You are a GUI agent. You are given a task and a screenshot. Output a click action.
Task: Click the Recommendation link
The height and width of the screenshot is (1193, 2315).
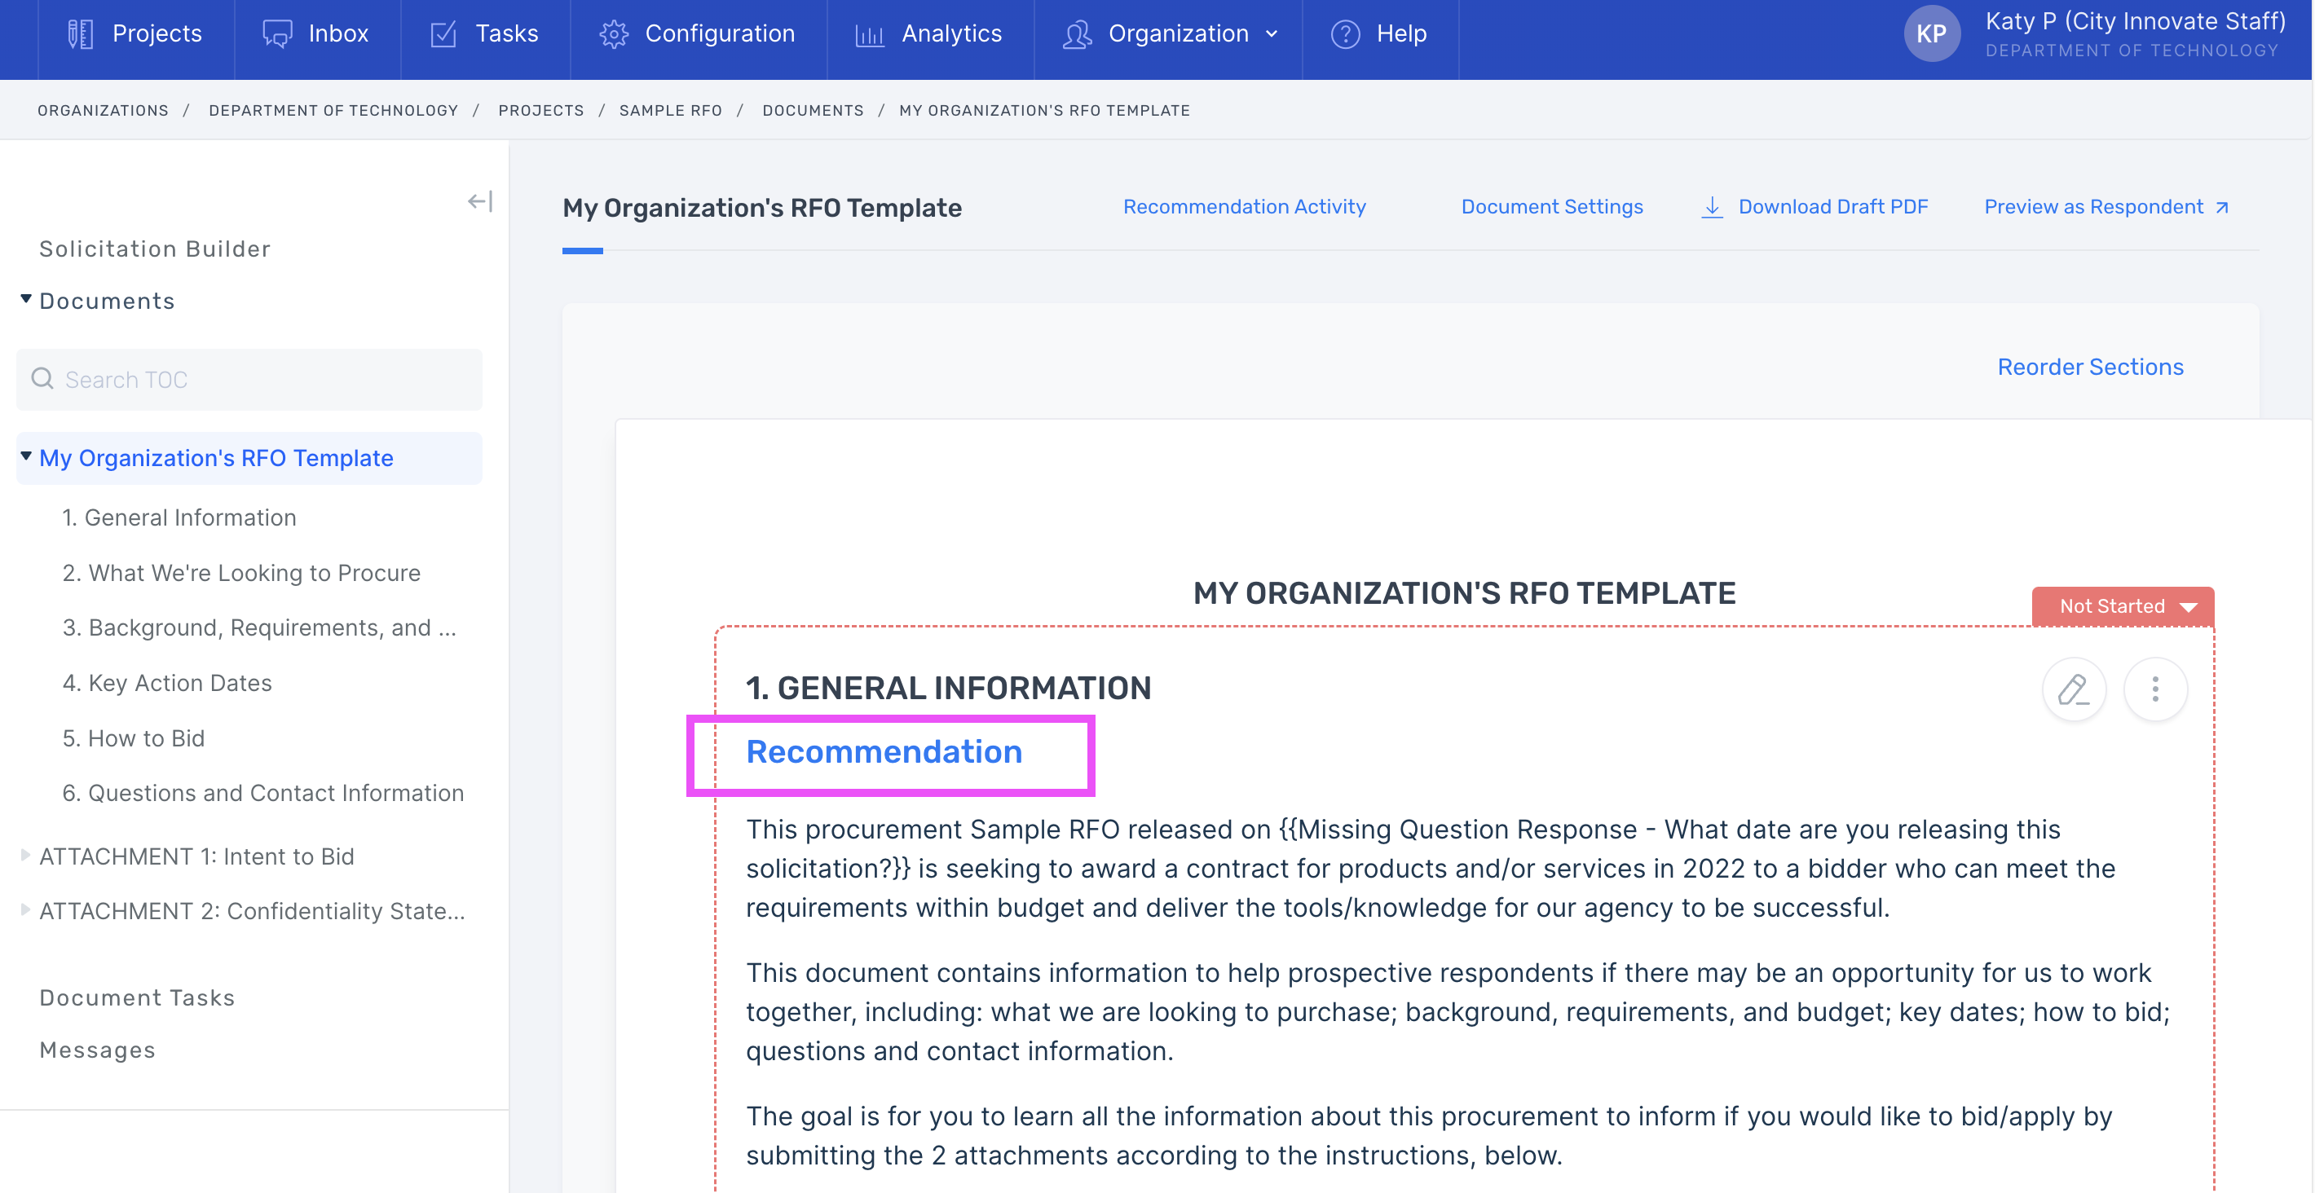click(x=884, y=752)
